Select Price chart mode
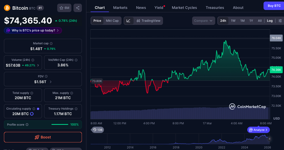 point(97,21)
